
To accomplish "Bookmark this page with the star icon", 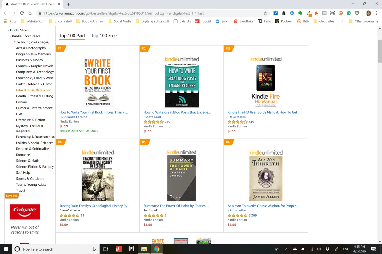I will pos(265,13).
